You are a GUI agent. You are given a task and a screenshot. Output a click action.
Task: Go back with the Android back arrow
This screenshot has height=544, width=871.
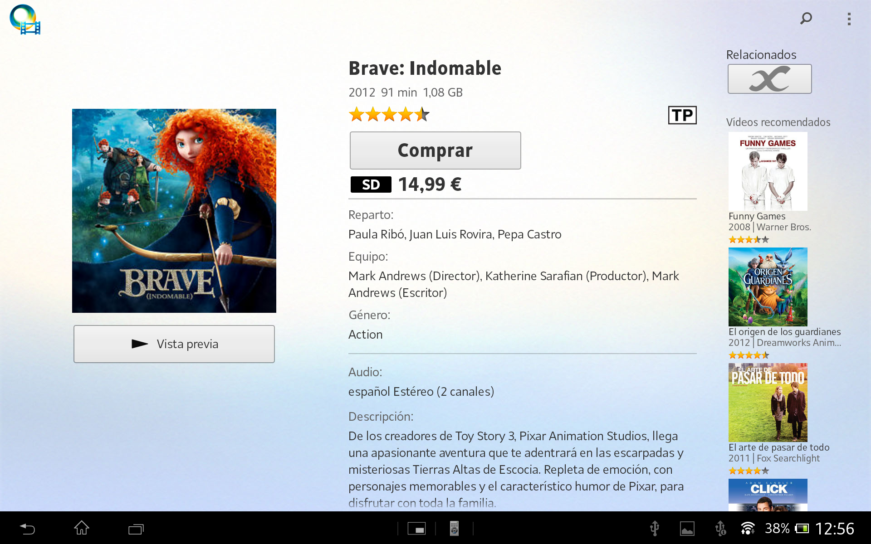click(x=27, y=529)
